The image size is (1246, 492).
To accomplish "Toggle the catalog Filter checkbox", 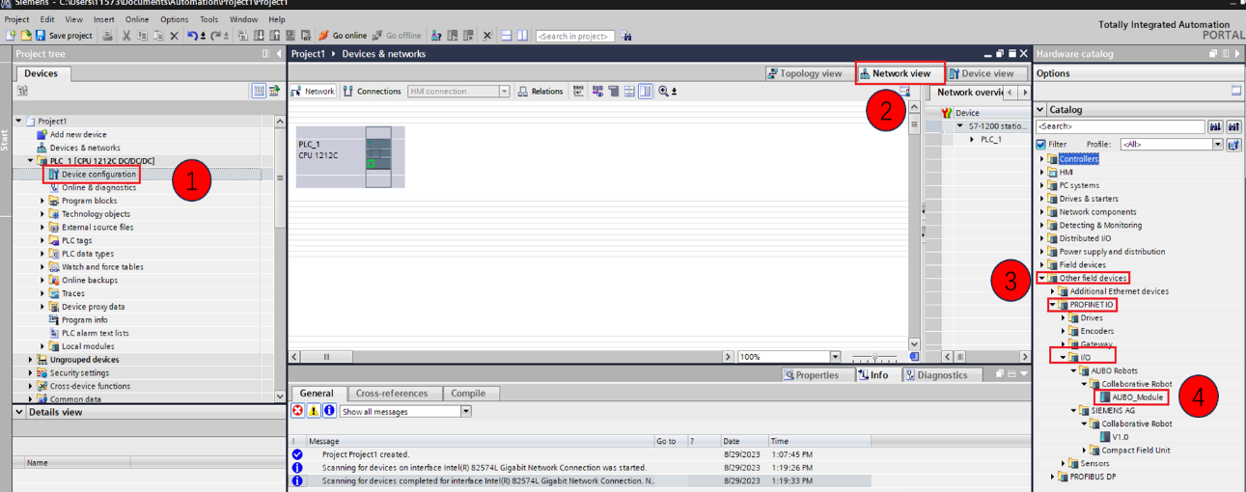I will point(1041,145).
